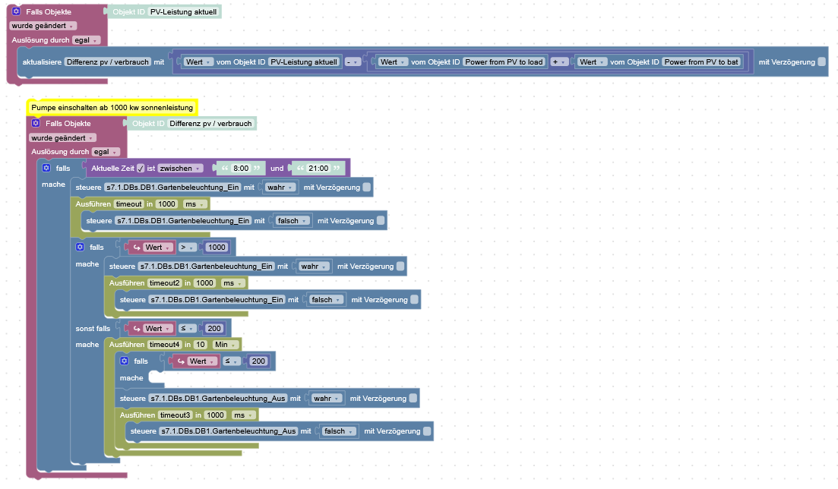Select trigger Objekt ID Differenz pv / verbrauch
The height and width of the screenshot is (489, 838).
click(x=192, y=124)
